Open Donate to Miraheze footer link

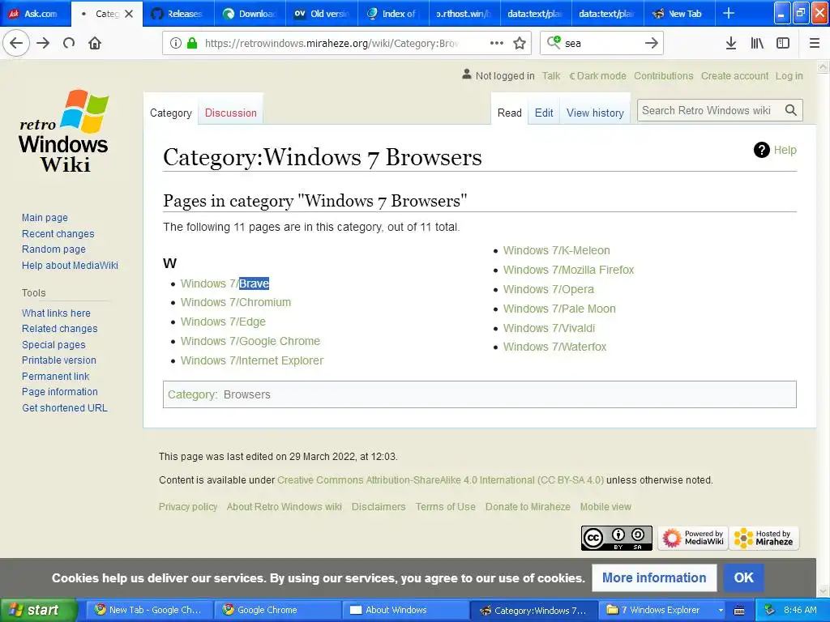(x=528, y=507)
